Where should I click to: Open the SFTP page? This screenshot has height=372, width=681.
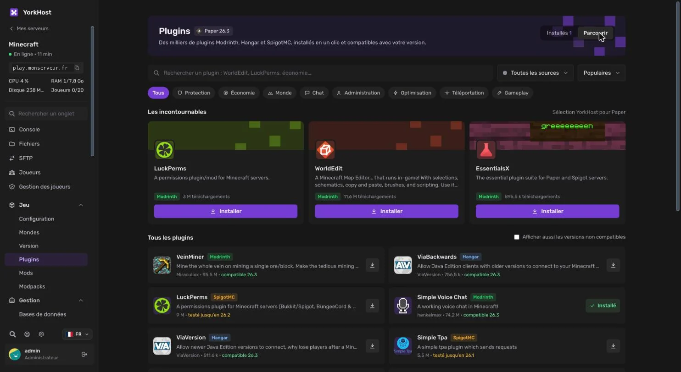46,158
